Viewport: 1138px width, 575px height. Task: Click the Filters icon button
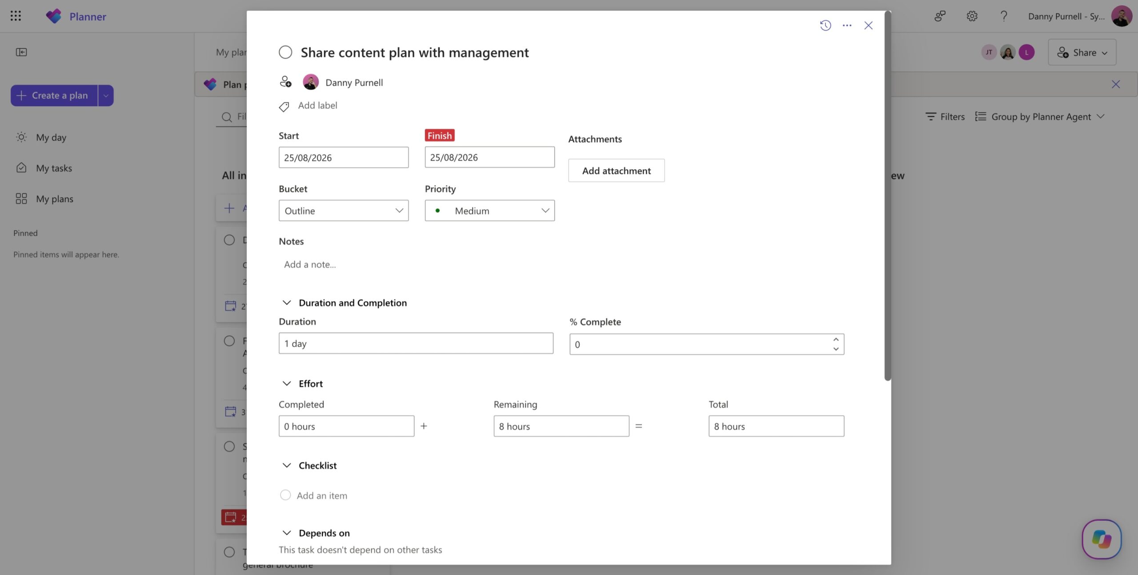click(x=945, y=116)
